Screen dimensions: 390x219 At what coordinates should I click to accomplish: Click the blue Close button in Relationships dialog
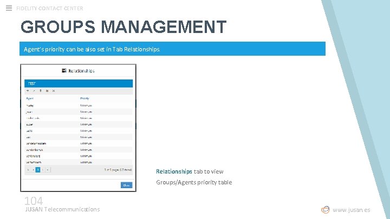pyautogui.click(x=126, y=185)
